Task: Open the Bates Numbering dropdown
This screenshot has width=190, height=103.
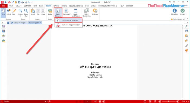Action: (87, 12)
